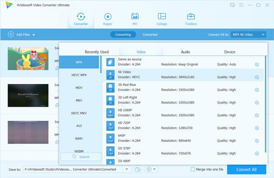This screenshot has height=178, width=274.
Task: Click the Convert All button
Action: coord(247,169)
